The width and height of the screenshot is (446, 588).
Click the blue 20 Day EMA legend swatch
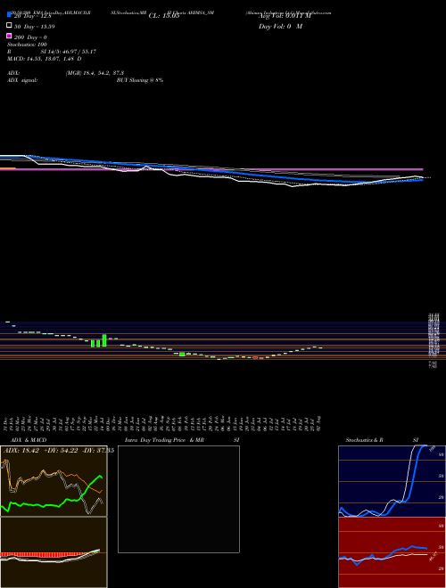9,14
